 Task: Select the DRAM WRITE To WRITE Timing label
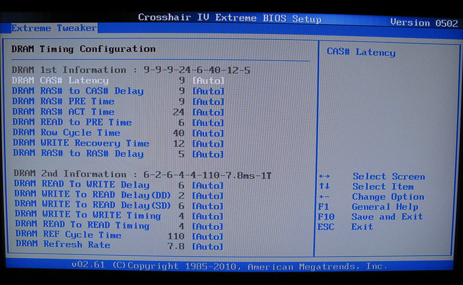pyautogui.click(x=88, y=215)
